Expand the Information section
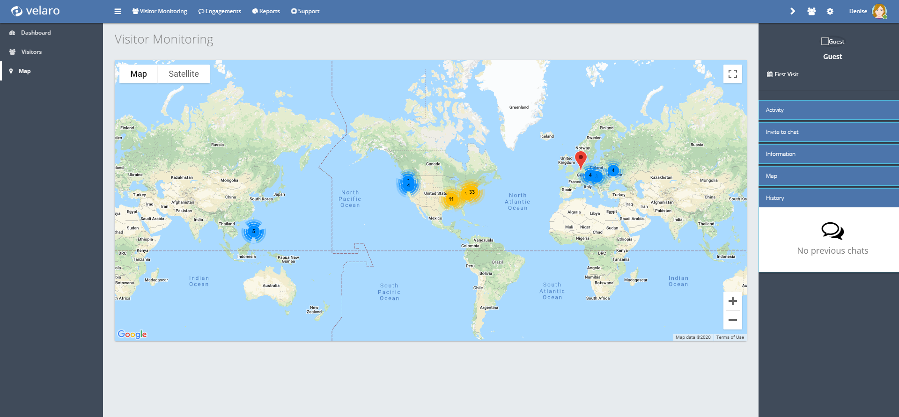Screen dimensions: 899x417 pos(829,154)
